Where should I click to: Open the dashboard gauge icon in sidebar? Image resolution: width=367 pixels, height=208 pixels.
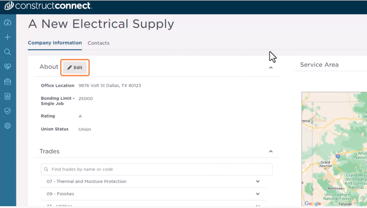(x=8, y=23)
